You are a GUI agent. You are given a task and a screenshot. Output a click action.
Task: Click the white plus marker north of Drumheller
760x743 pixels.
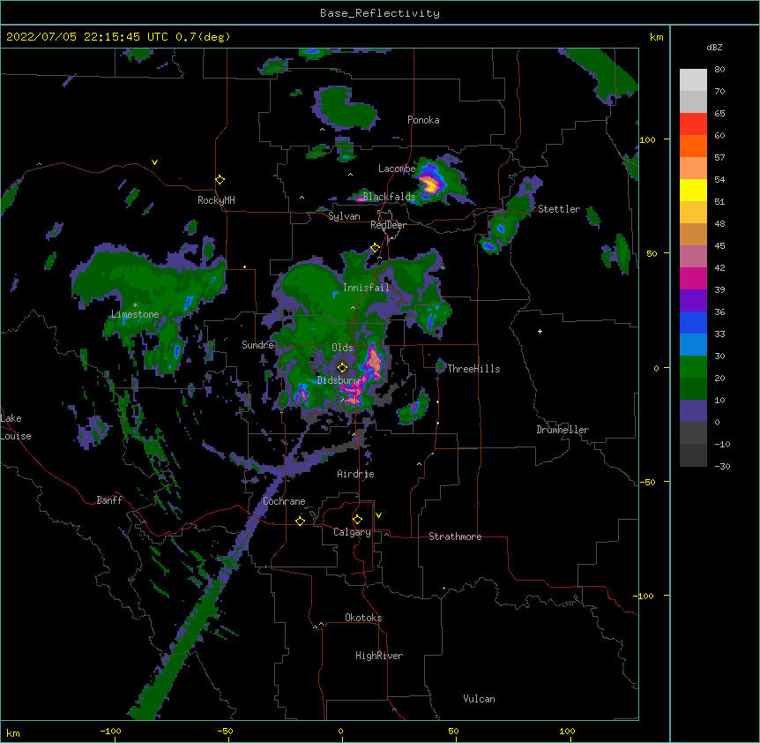pos(540,331)
